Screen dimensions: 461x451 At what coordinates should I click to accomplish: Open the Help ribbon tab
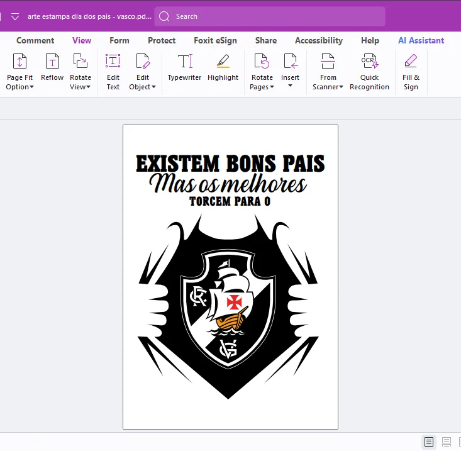point(370,41)
